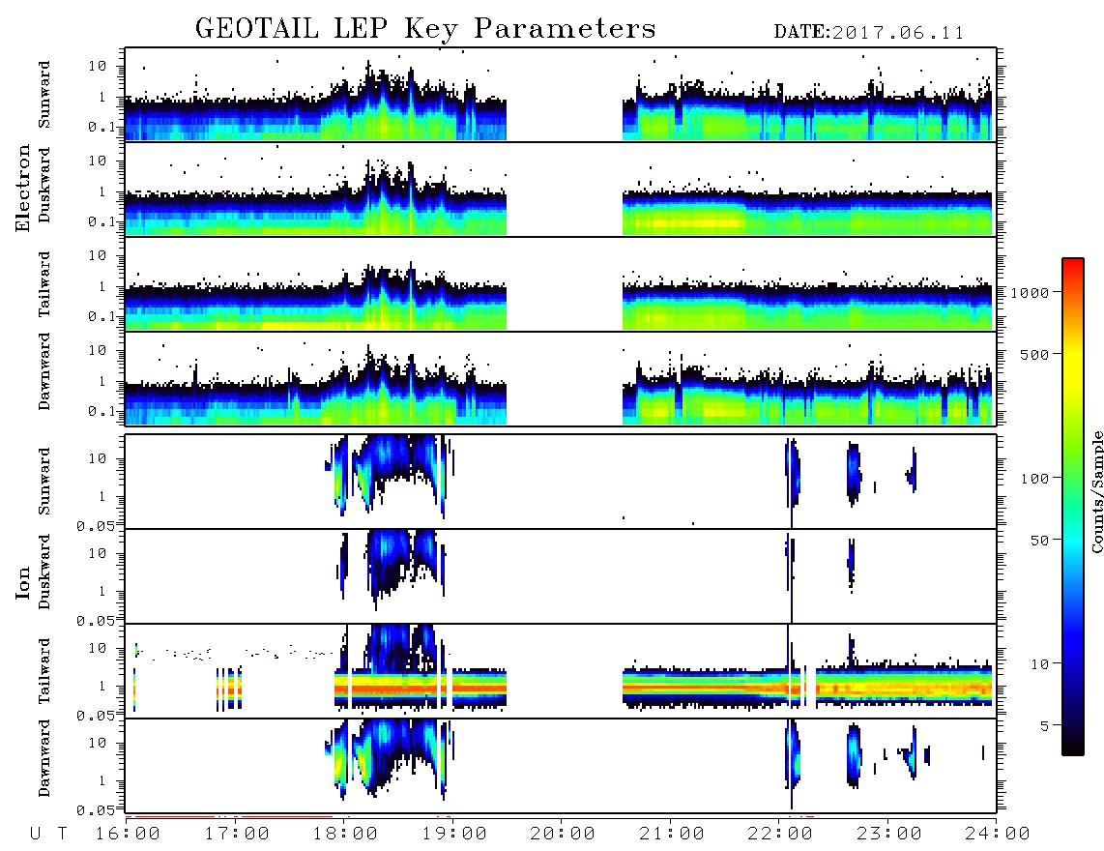Screen dimensions: 1104x851
Task: Select the Ion "Dawnward" axis label
Action: [x=44, y=758]
